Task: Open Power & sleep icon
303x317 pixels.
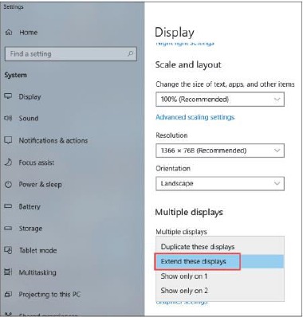Action: pyautogui.click(x=8, y=184)
